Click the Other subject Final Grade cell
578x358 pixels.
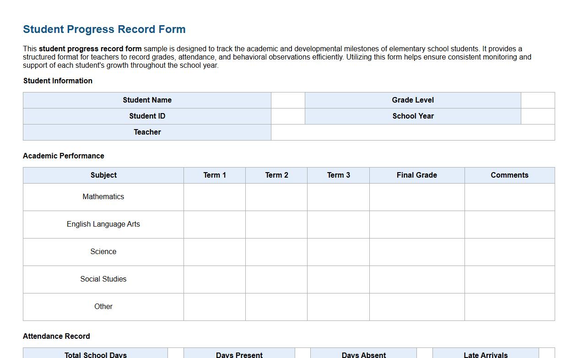point(416,307)
